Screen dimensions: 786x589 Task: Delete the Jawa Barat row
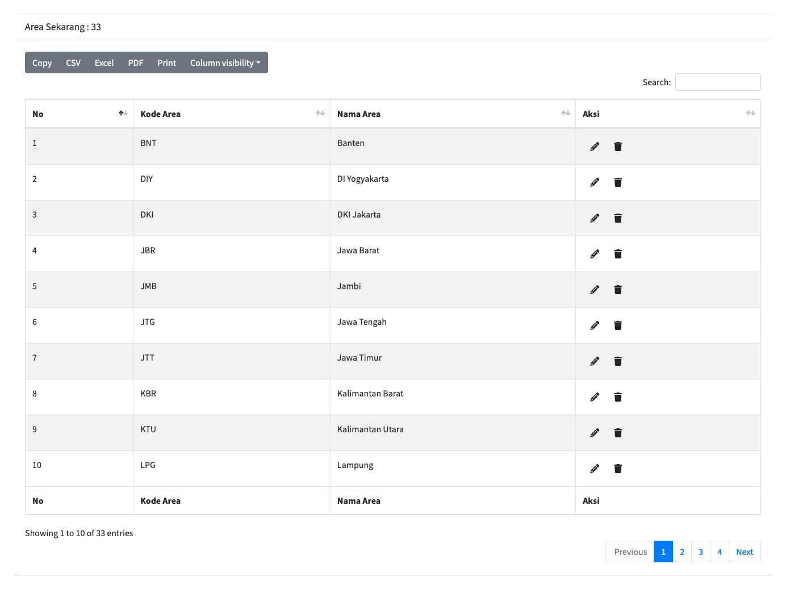618,254
